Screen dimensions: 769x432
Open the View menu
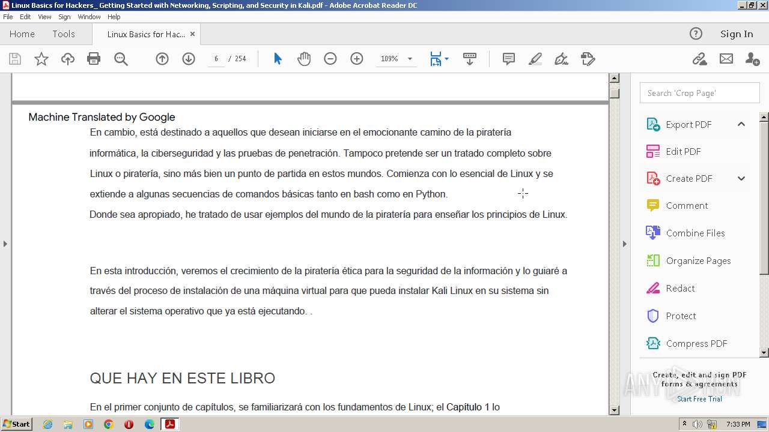click(x=45, y=17)
